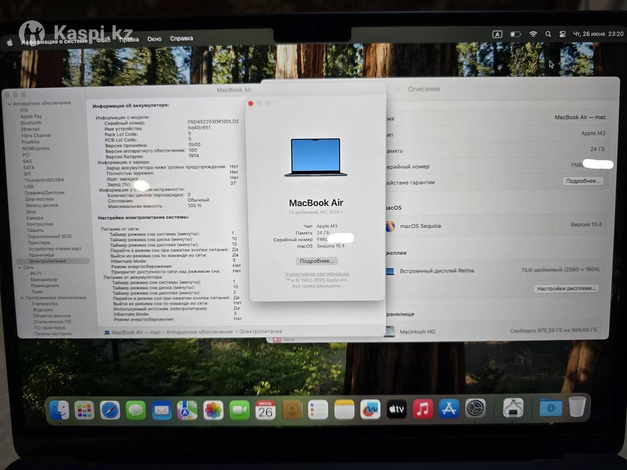Open System Settings gear in the Dock
The width and height of the screenshot is (627, 470).
click(475, 408)
